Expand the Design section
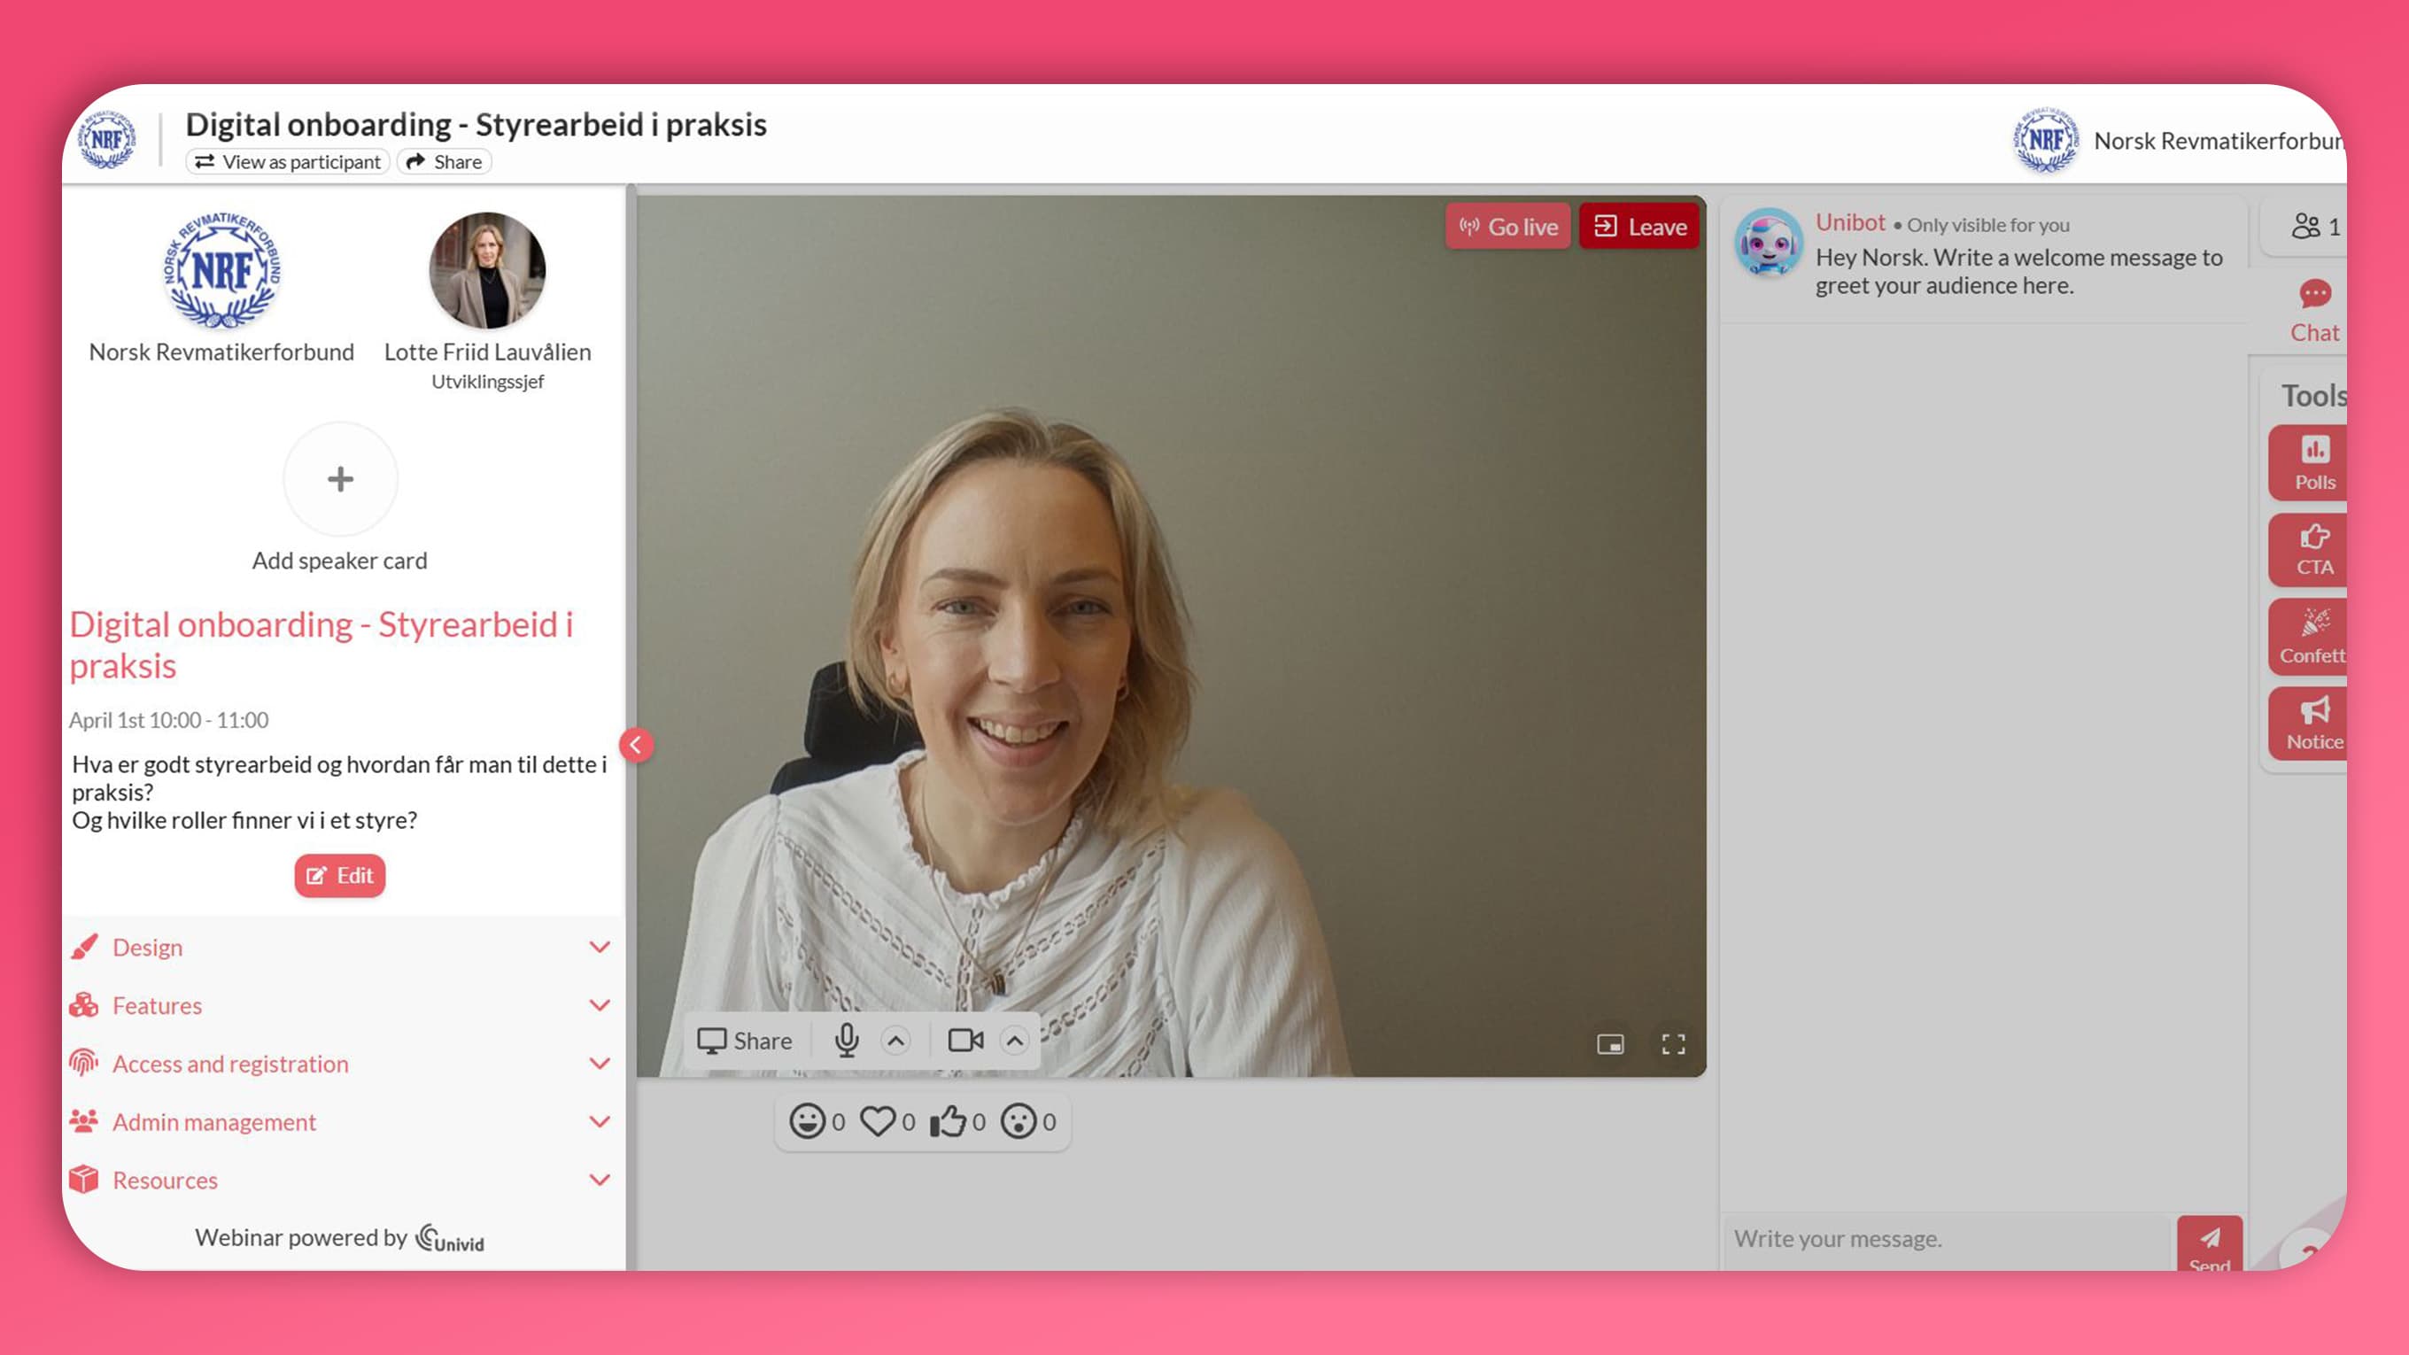The image size is (2409, 1355). pyautogui.click(x=148, y=947)
